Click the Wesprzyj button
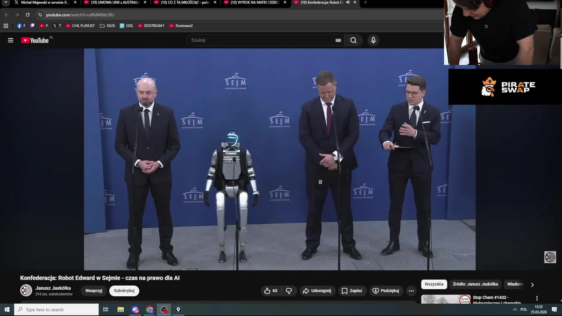 (x=94, y=291)
